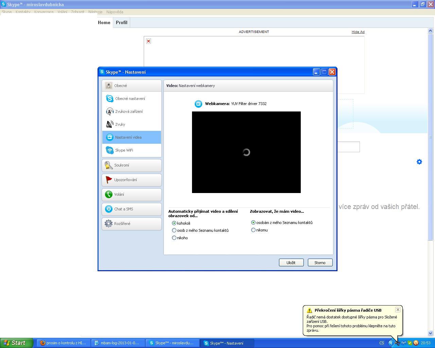Image resolution: width=435 pixels, height=348 pixels.
Task: Select osobám z mého Seznamu kontaktů radio
Action: point(253,223)
